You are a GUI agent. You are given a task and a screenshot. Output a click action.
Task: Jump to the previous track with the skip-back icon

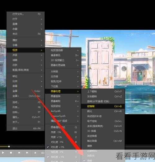(x=19, y=153)
